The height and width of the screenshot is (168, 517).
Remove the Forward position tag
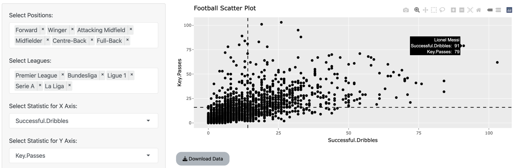(x=43, y=29)
